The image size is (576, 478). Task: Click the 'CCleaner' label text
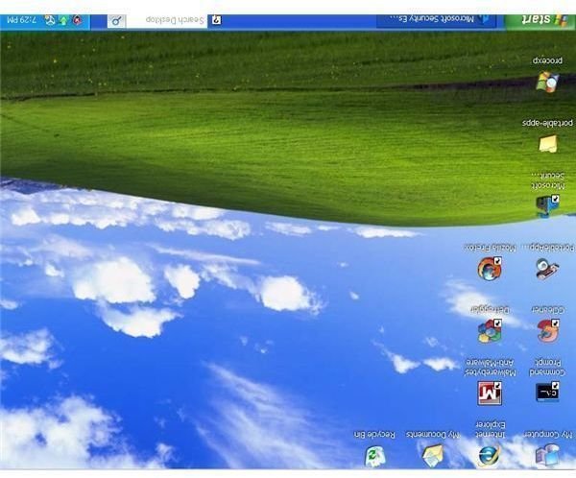(548, 309)
